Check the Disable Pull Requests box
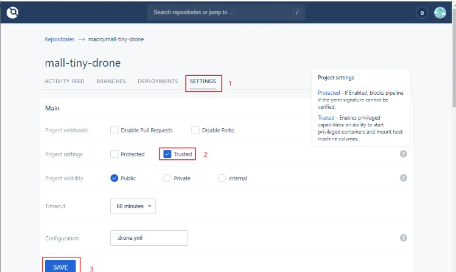The image size is (456, 272). (114, 130)
